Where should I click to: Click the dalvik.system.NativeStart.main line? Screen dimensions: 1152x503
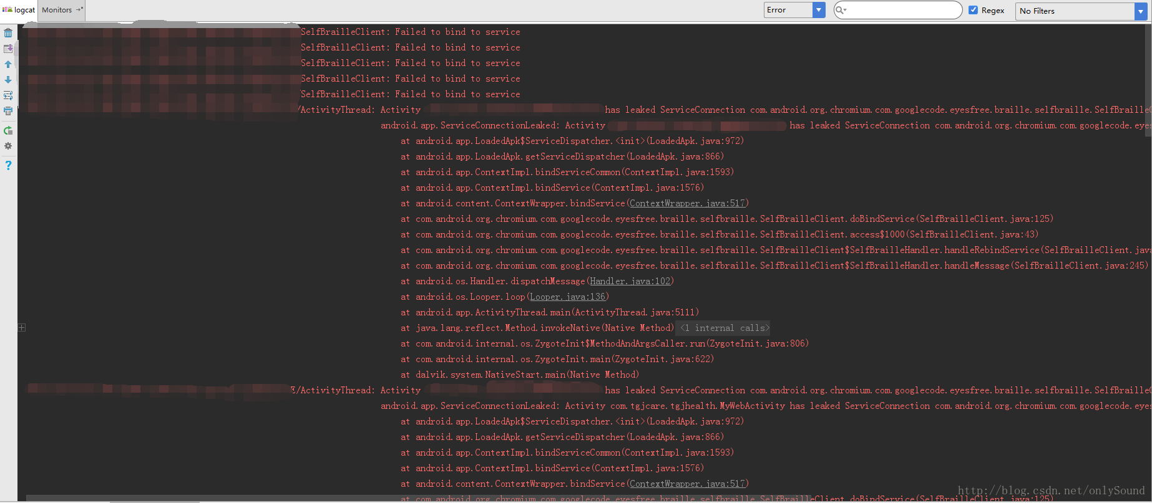(520, 375)
